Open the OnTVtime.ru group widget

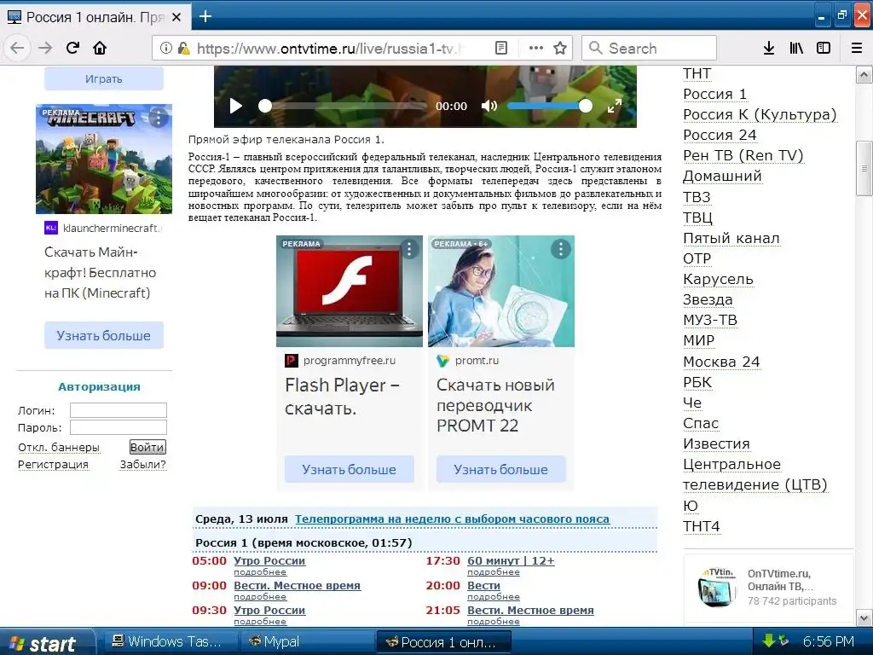(x=768, y=587)
